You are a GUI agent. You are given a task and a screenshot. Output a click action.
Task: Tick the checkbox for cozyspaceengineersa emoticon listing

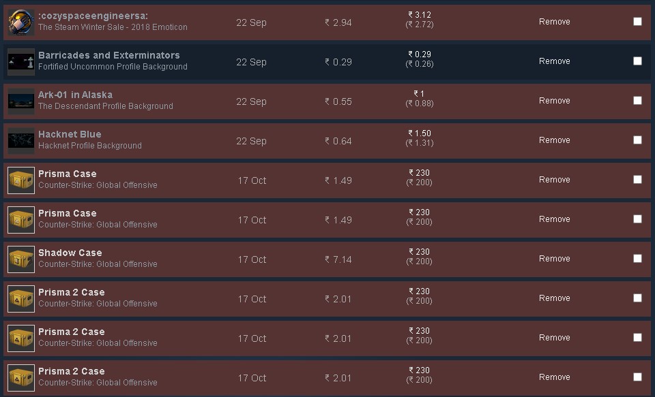tap(637, 22)
